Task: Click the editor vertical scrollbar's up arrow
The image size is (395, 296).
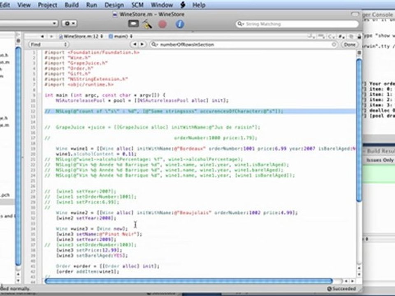Action: [359, 268]
